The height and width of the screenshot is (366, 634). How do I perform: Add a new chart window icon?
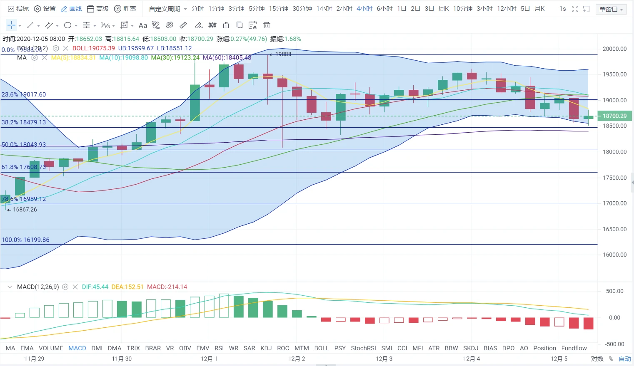[586, 9]
